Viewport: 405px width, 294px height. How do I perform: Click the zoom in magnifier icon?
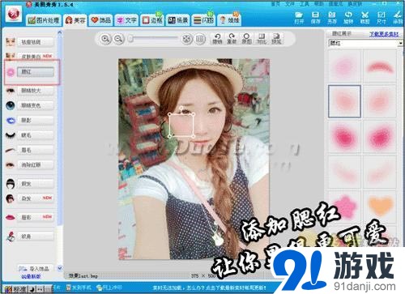coord(105,39)
